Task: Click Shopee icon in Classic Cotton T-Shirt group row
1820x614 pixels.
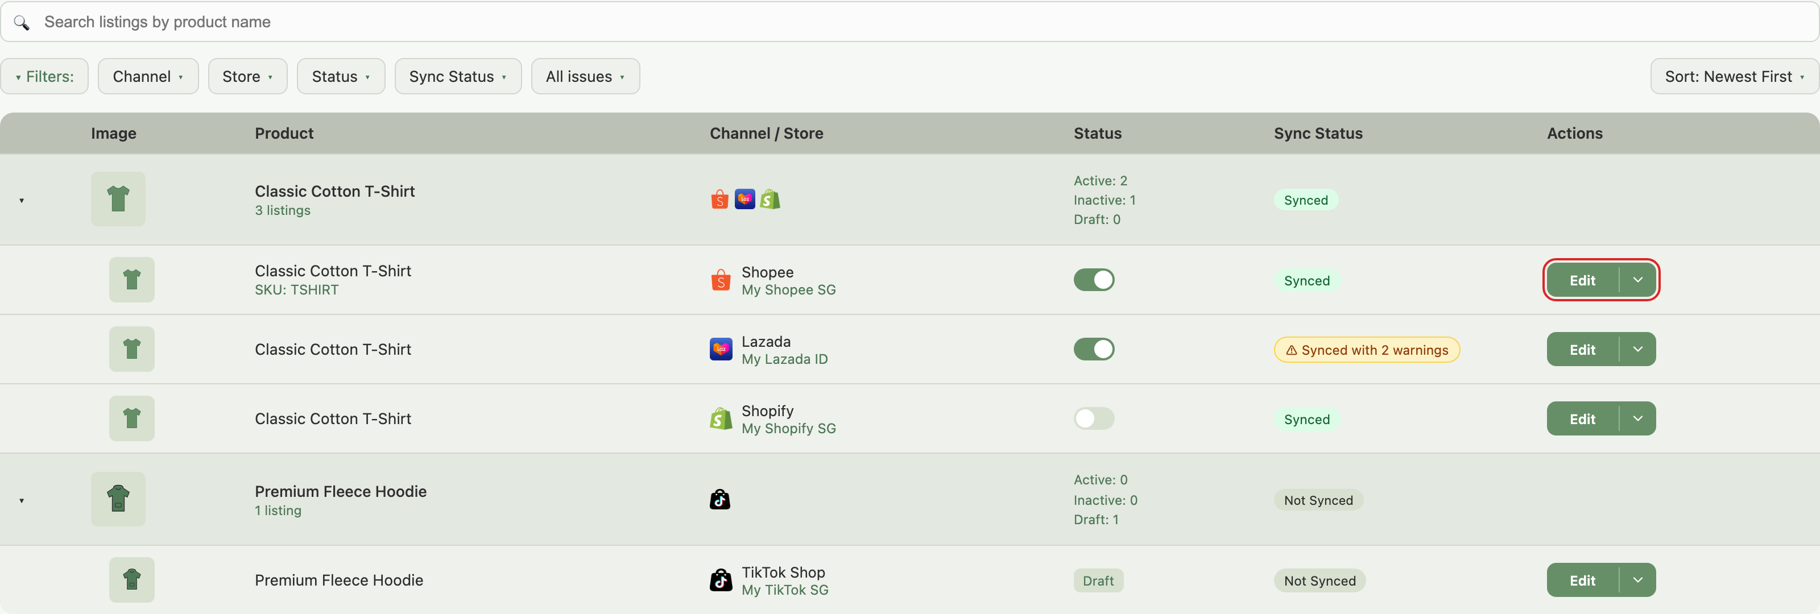Action: [719, 199]
